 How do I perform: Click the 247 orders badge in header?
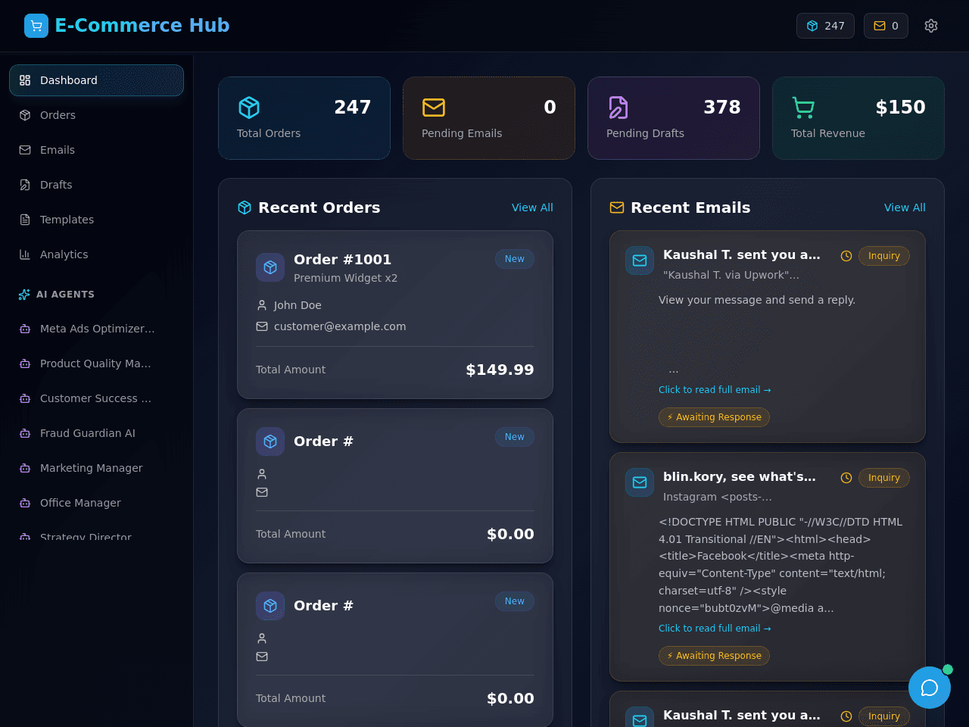click(825, 26)
